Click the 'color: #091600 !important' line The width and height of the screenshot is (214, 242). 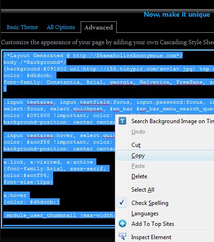pos(59,116)
